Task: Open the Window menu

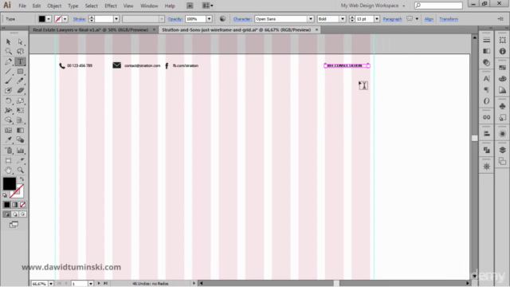Action: click(x=149, y=6)
